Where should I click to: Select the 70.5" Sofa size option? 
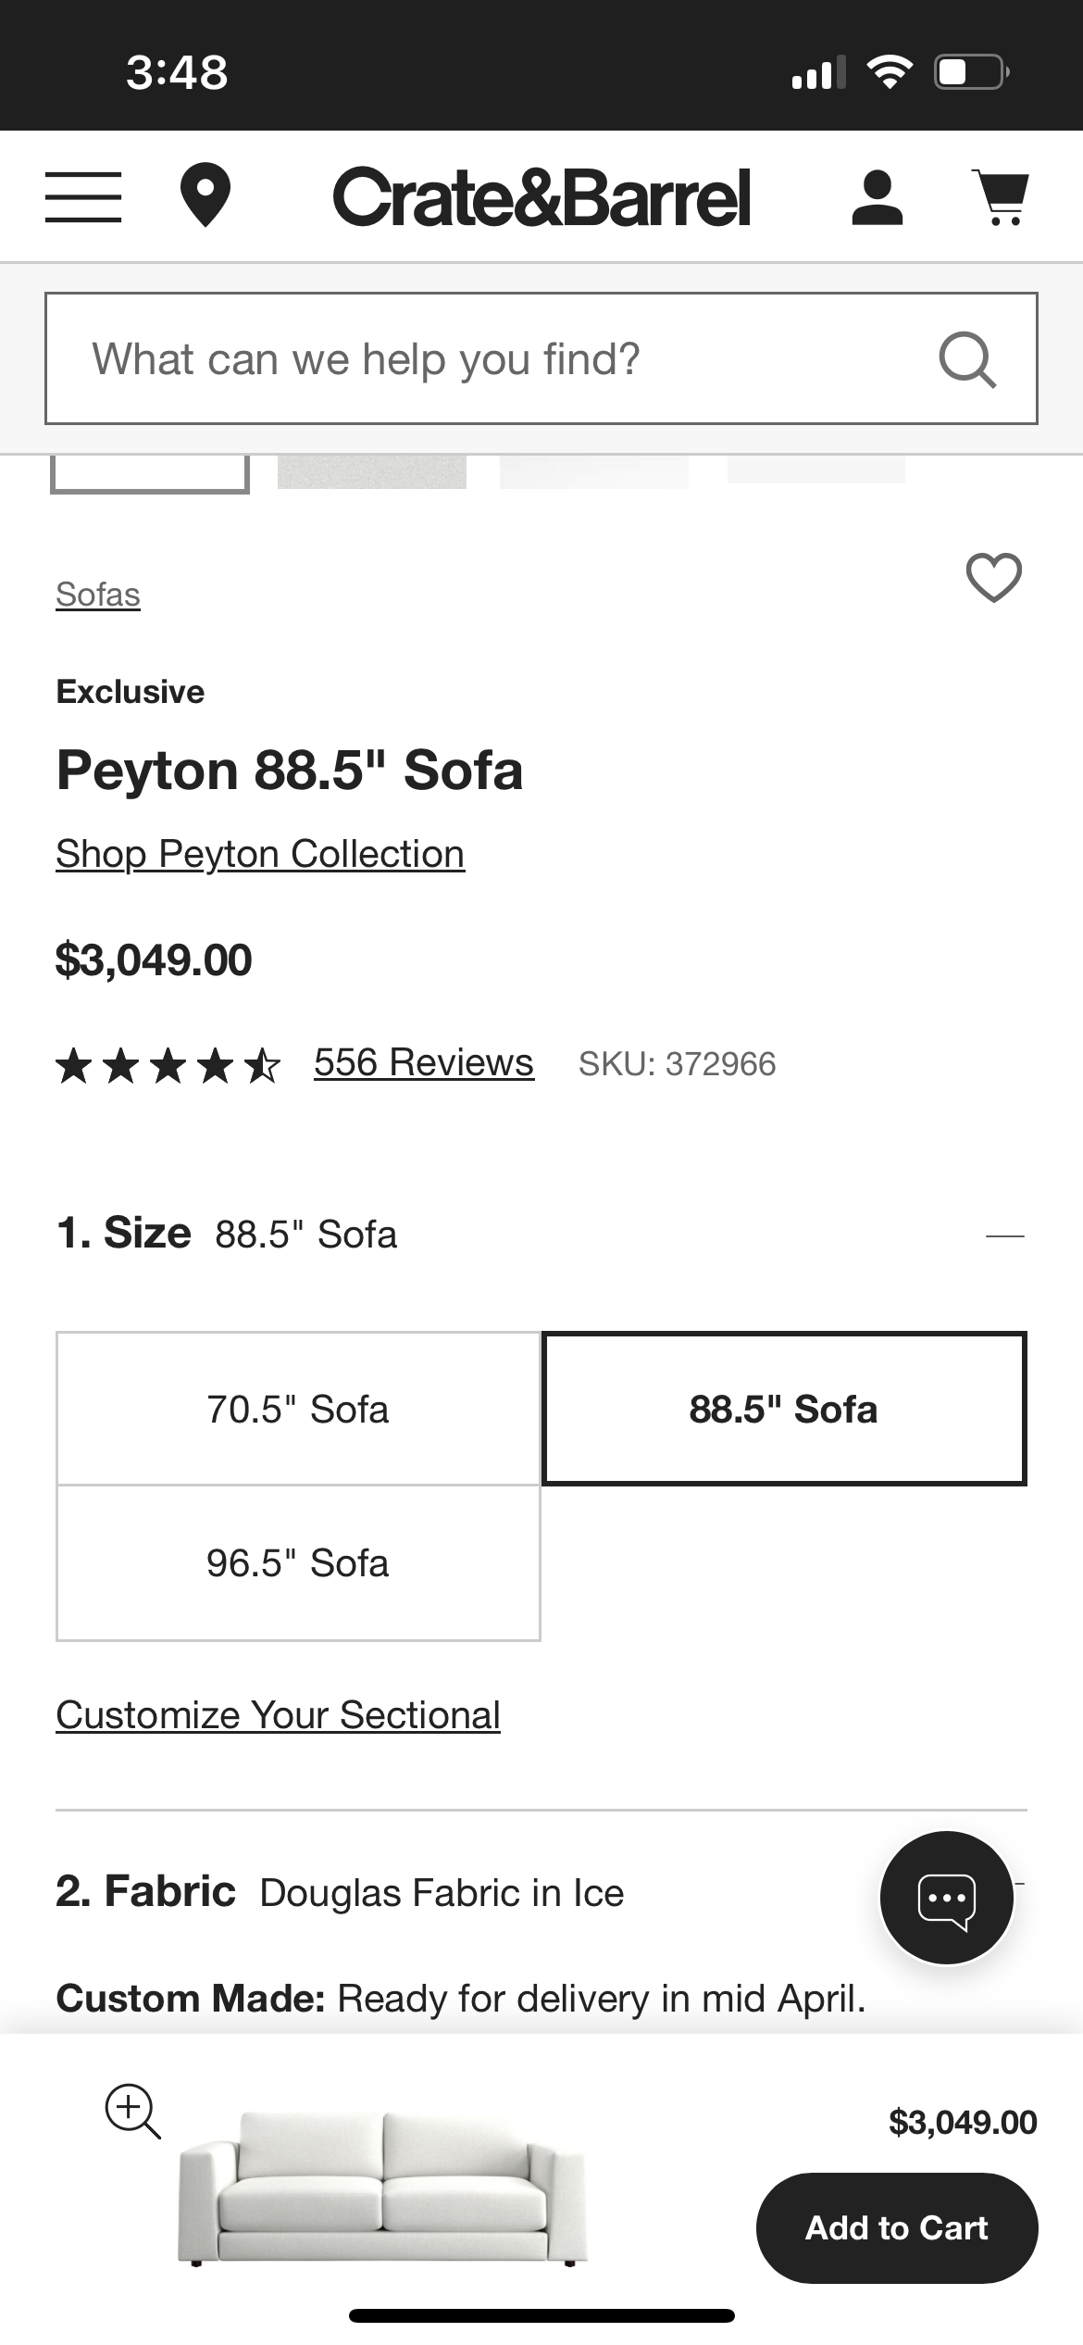click(298, 1410)
